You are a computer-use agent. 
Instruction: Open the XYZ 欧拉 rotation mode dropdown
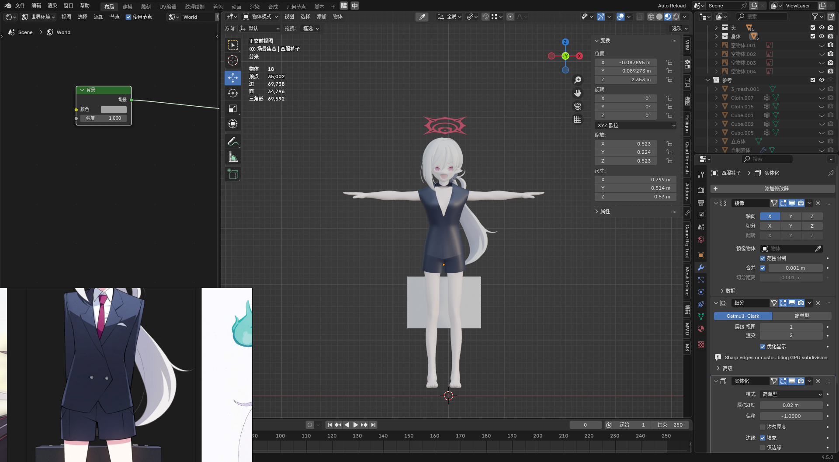click(x=636, y=125)
